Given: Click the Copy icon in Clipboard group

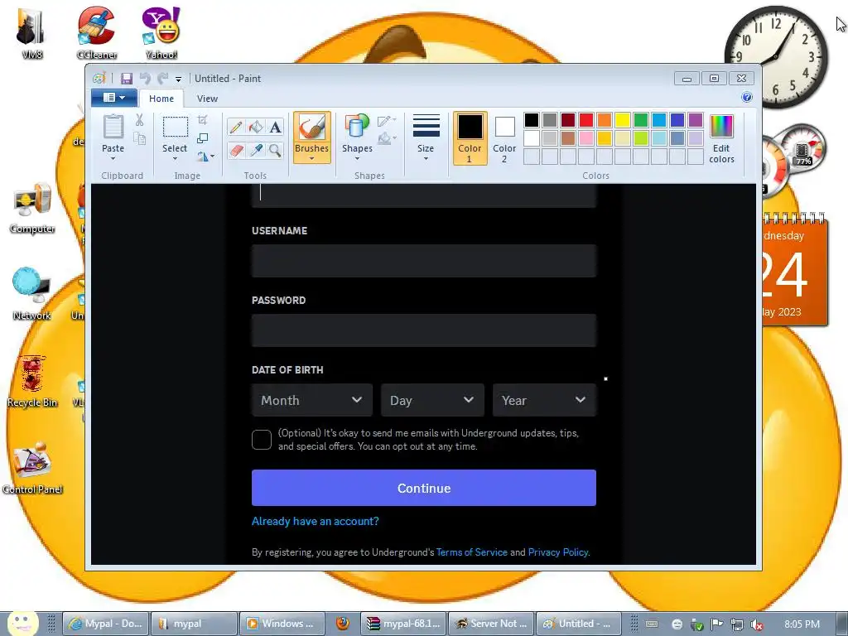Looking at the screenshot, I should [x=139, y=139].
